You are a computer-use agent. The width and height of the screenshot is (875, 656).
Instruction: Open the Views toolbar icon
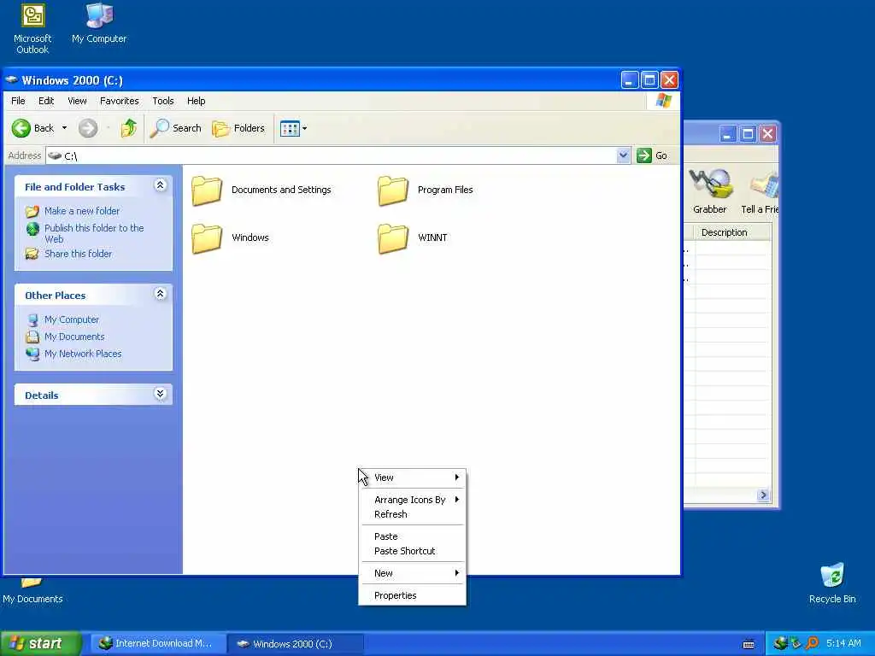coord(290,128)
